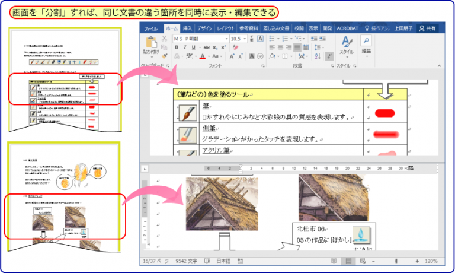Center align text in paragraph group
This screenshot has height=273, width=455.
click(280, 47)
